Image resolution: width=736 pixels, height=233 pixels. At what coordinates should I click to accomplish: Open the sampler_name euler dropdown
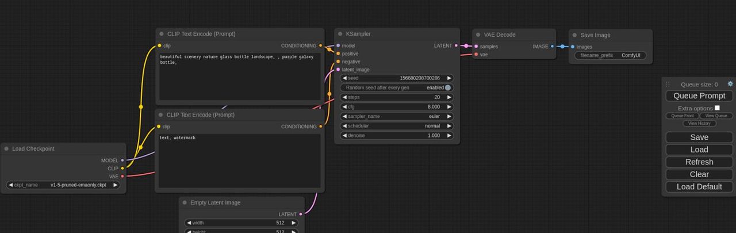tap(397, 116)
